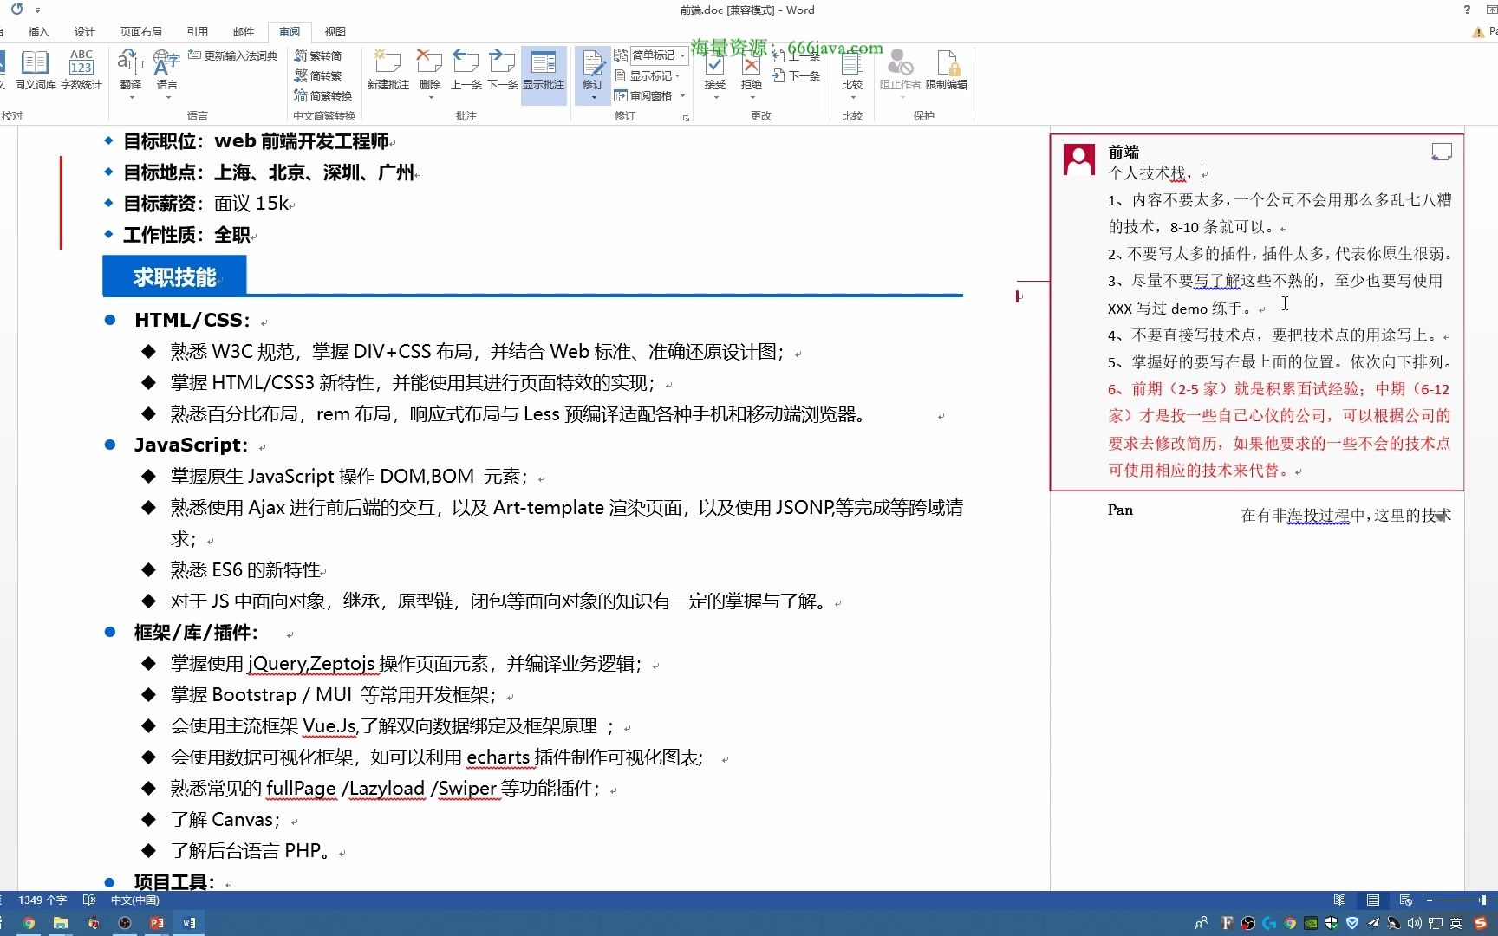This screenshot has height=936, width=1498.
Task: Click the 求职技能 section heading
Action: point(174,276)
